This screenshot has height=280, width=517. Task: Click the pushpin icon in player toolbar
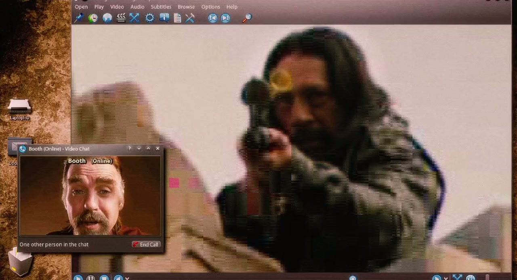coord(79,18)
